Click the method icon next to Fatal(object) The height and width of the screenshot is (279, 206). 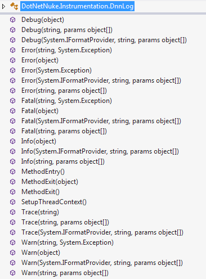click(12, 111)
